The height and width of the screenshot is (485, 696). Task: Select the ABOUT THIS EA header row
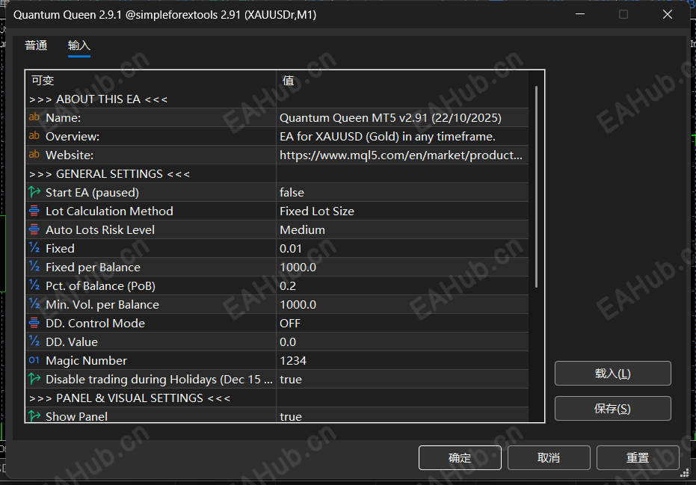coord(277,99)
